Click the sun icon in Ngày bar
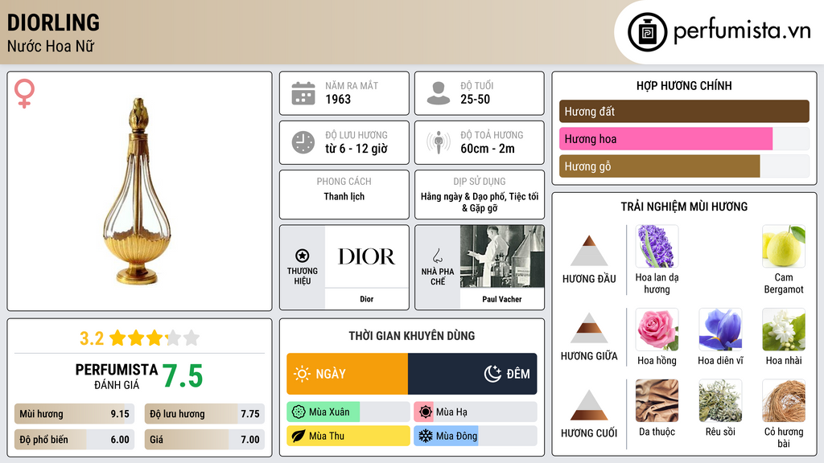This screenshot has width=824, height=463. click(x=303, y=374)
